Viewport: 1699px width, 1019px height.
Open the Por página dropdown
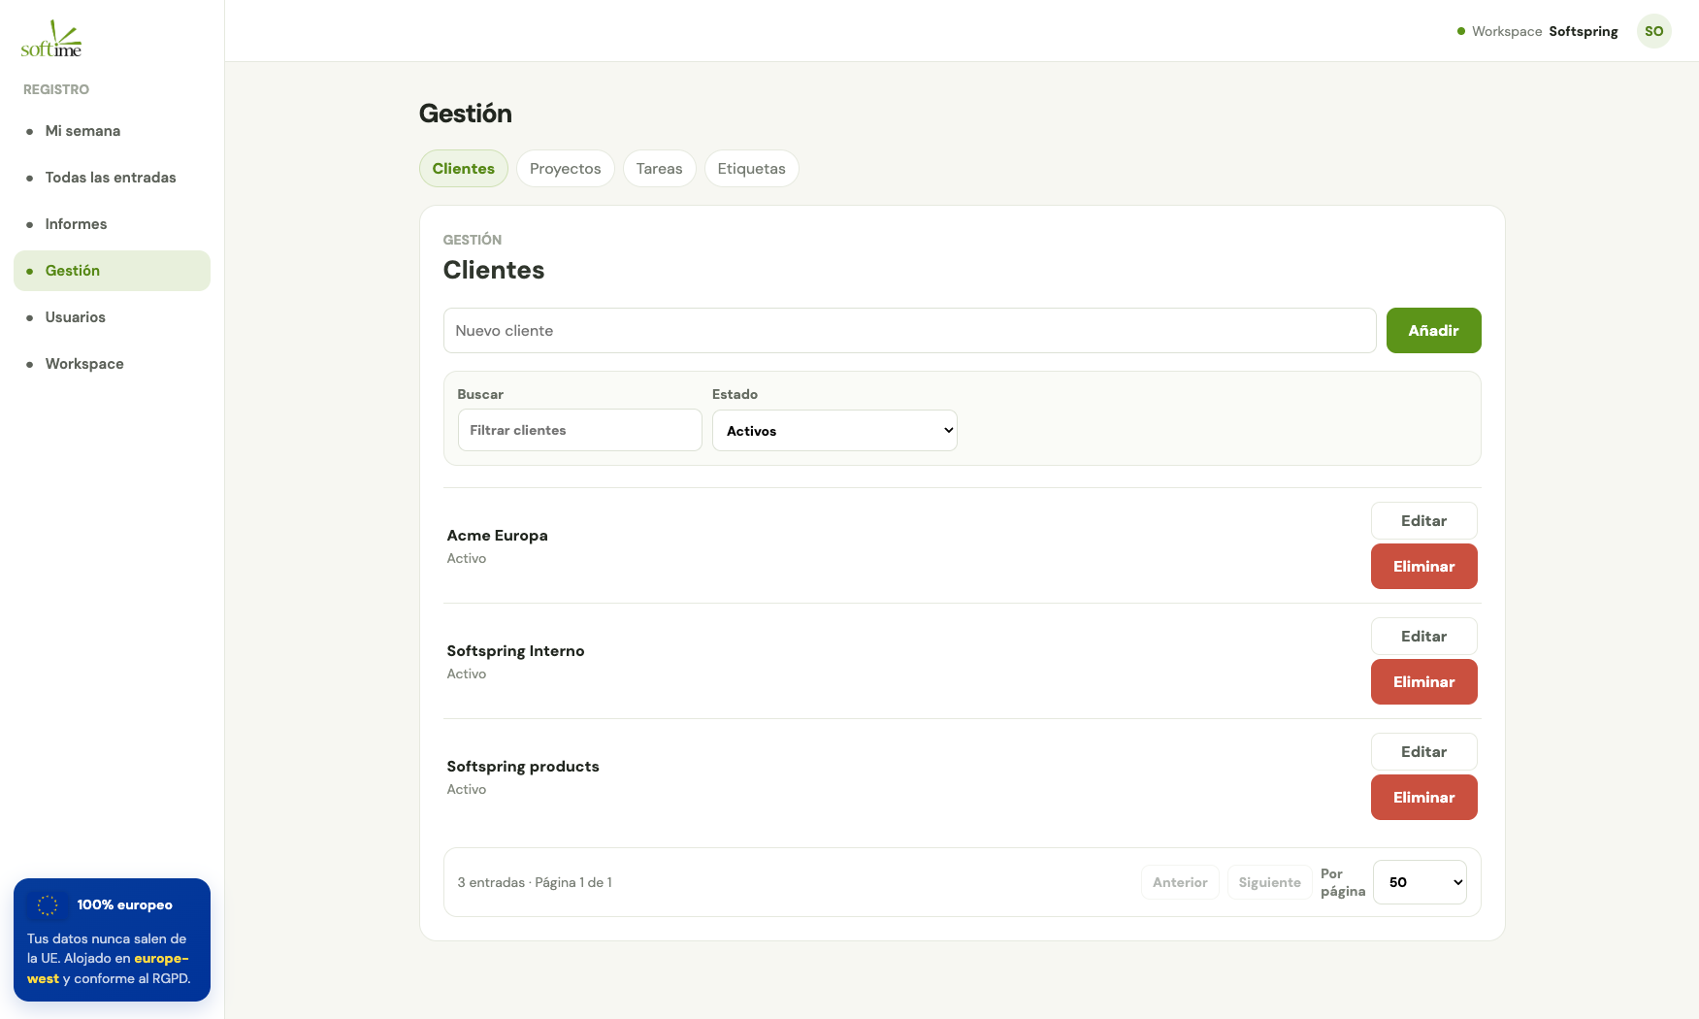coord(1420,882)
